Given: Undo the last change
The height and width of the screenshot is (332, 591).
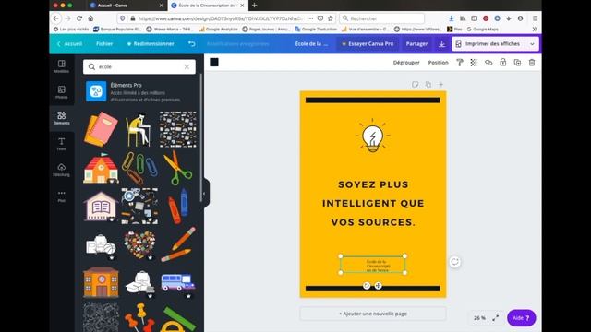Looking at the screenshot, I should (191, 43).
